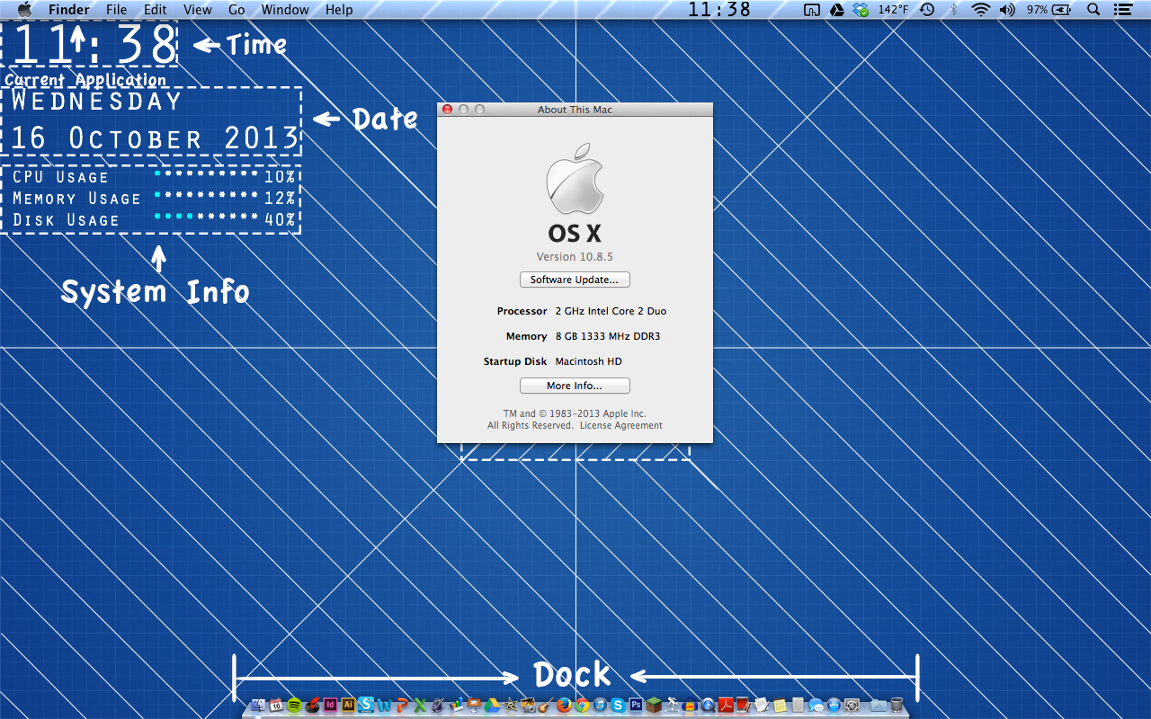The height and width of the screenshot is (719, 1151).
Task: Click the More Info button
Action: coord(575,386)
